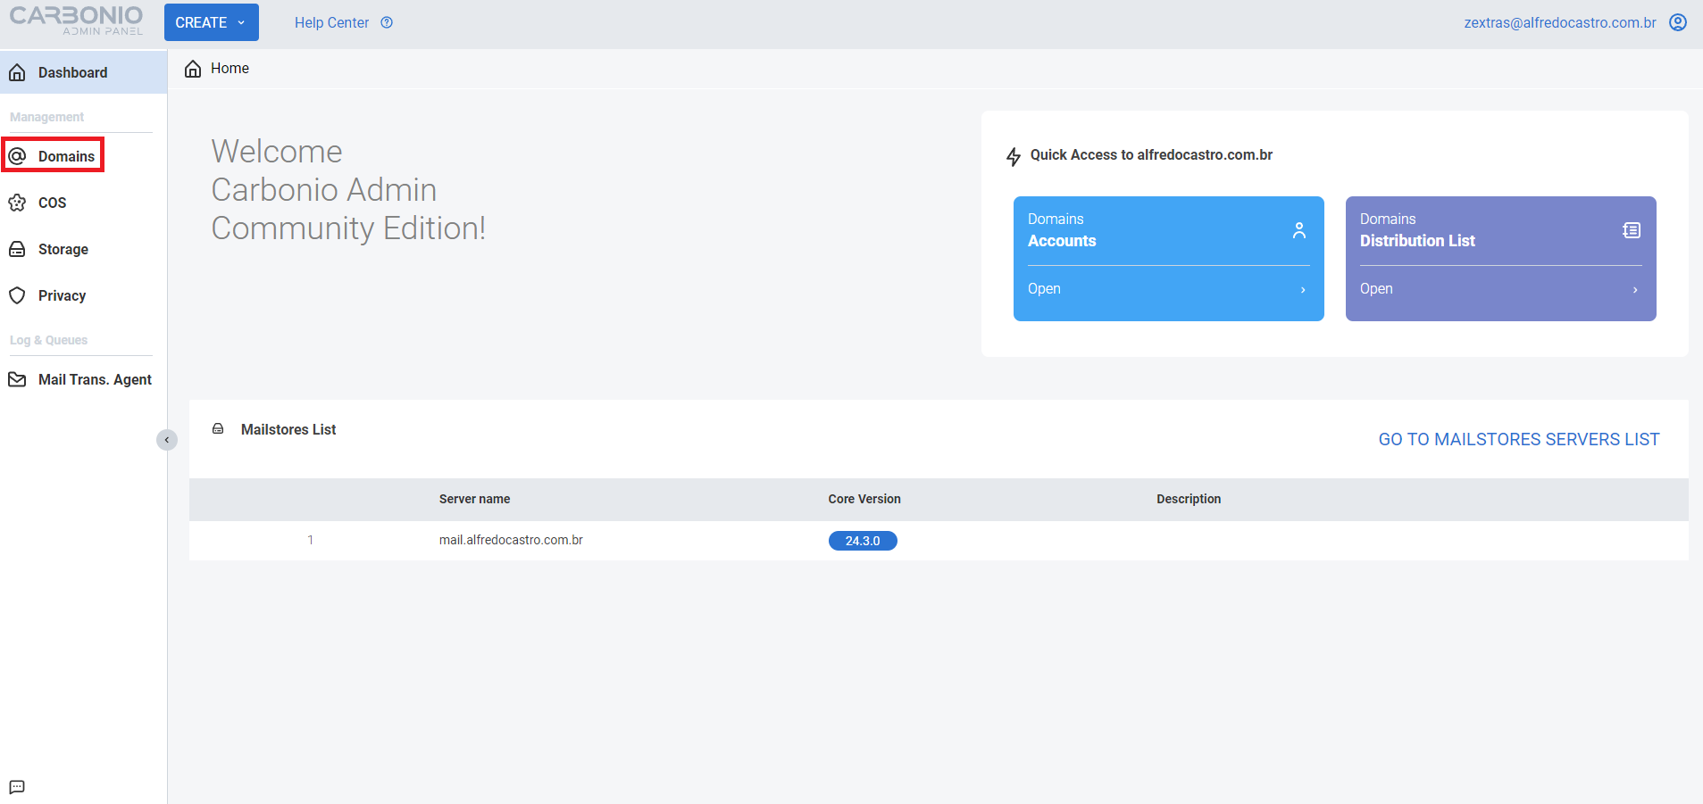Viewport: 1703px width, 804px height.
Task: Click the Domains at-sign icon
Action: tap(17, 156)
